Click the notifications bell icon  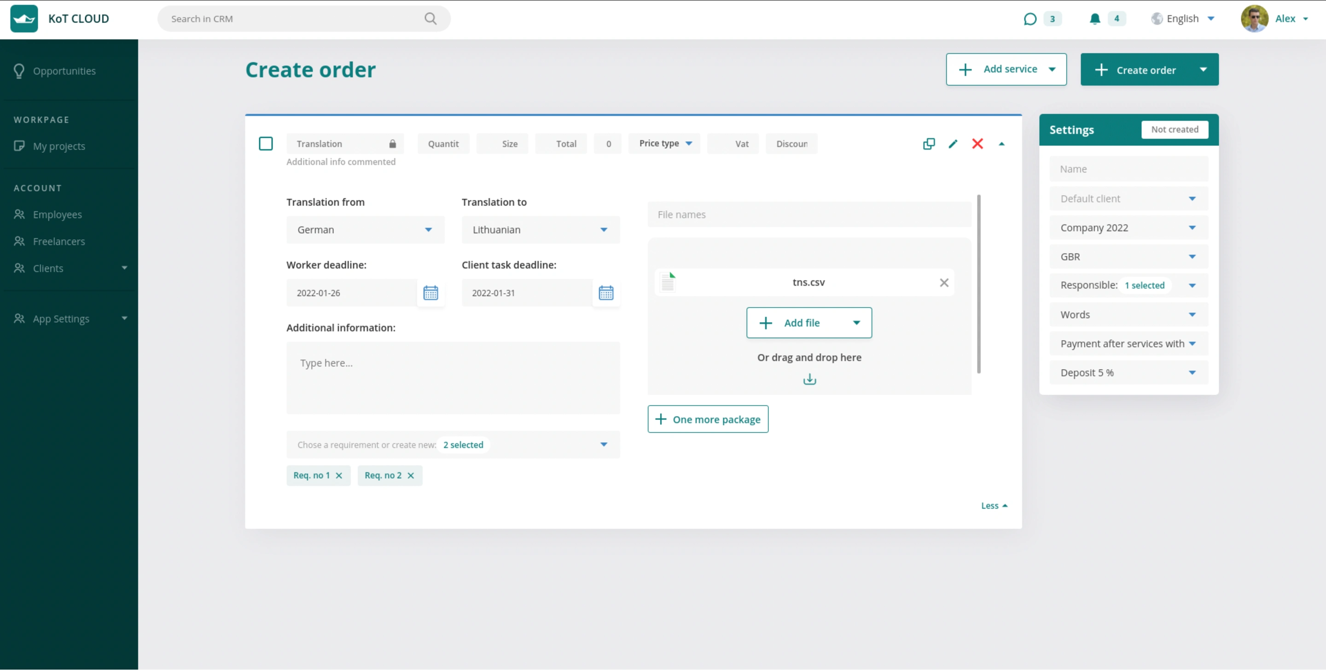pos(1095,19)
